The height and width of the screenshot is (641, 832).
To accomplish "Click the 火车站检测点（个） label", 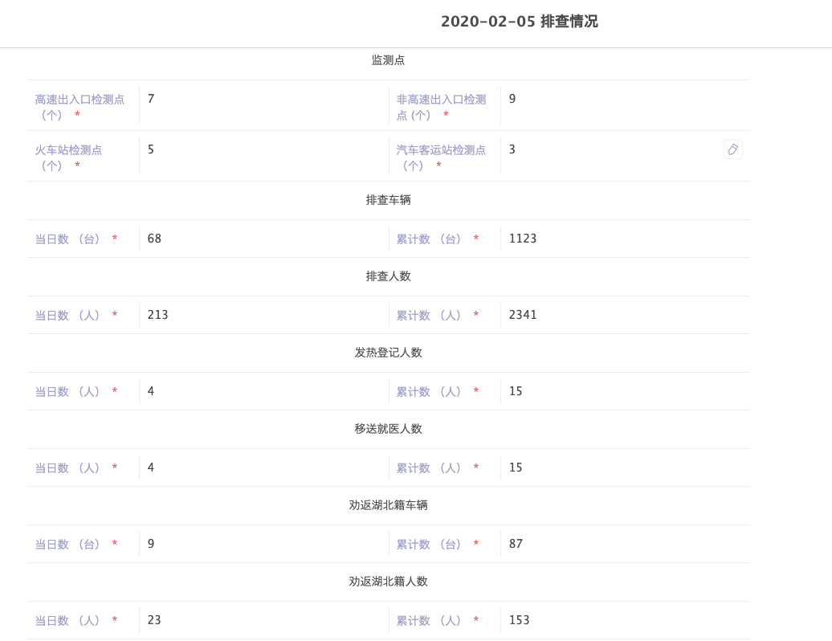I will 68,157.
